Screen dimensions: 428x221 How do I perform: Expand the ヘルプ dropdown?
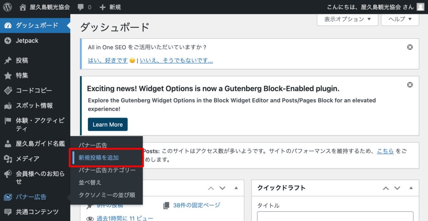tap(400, 19)
